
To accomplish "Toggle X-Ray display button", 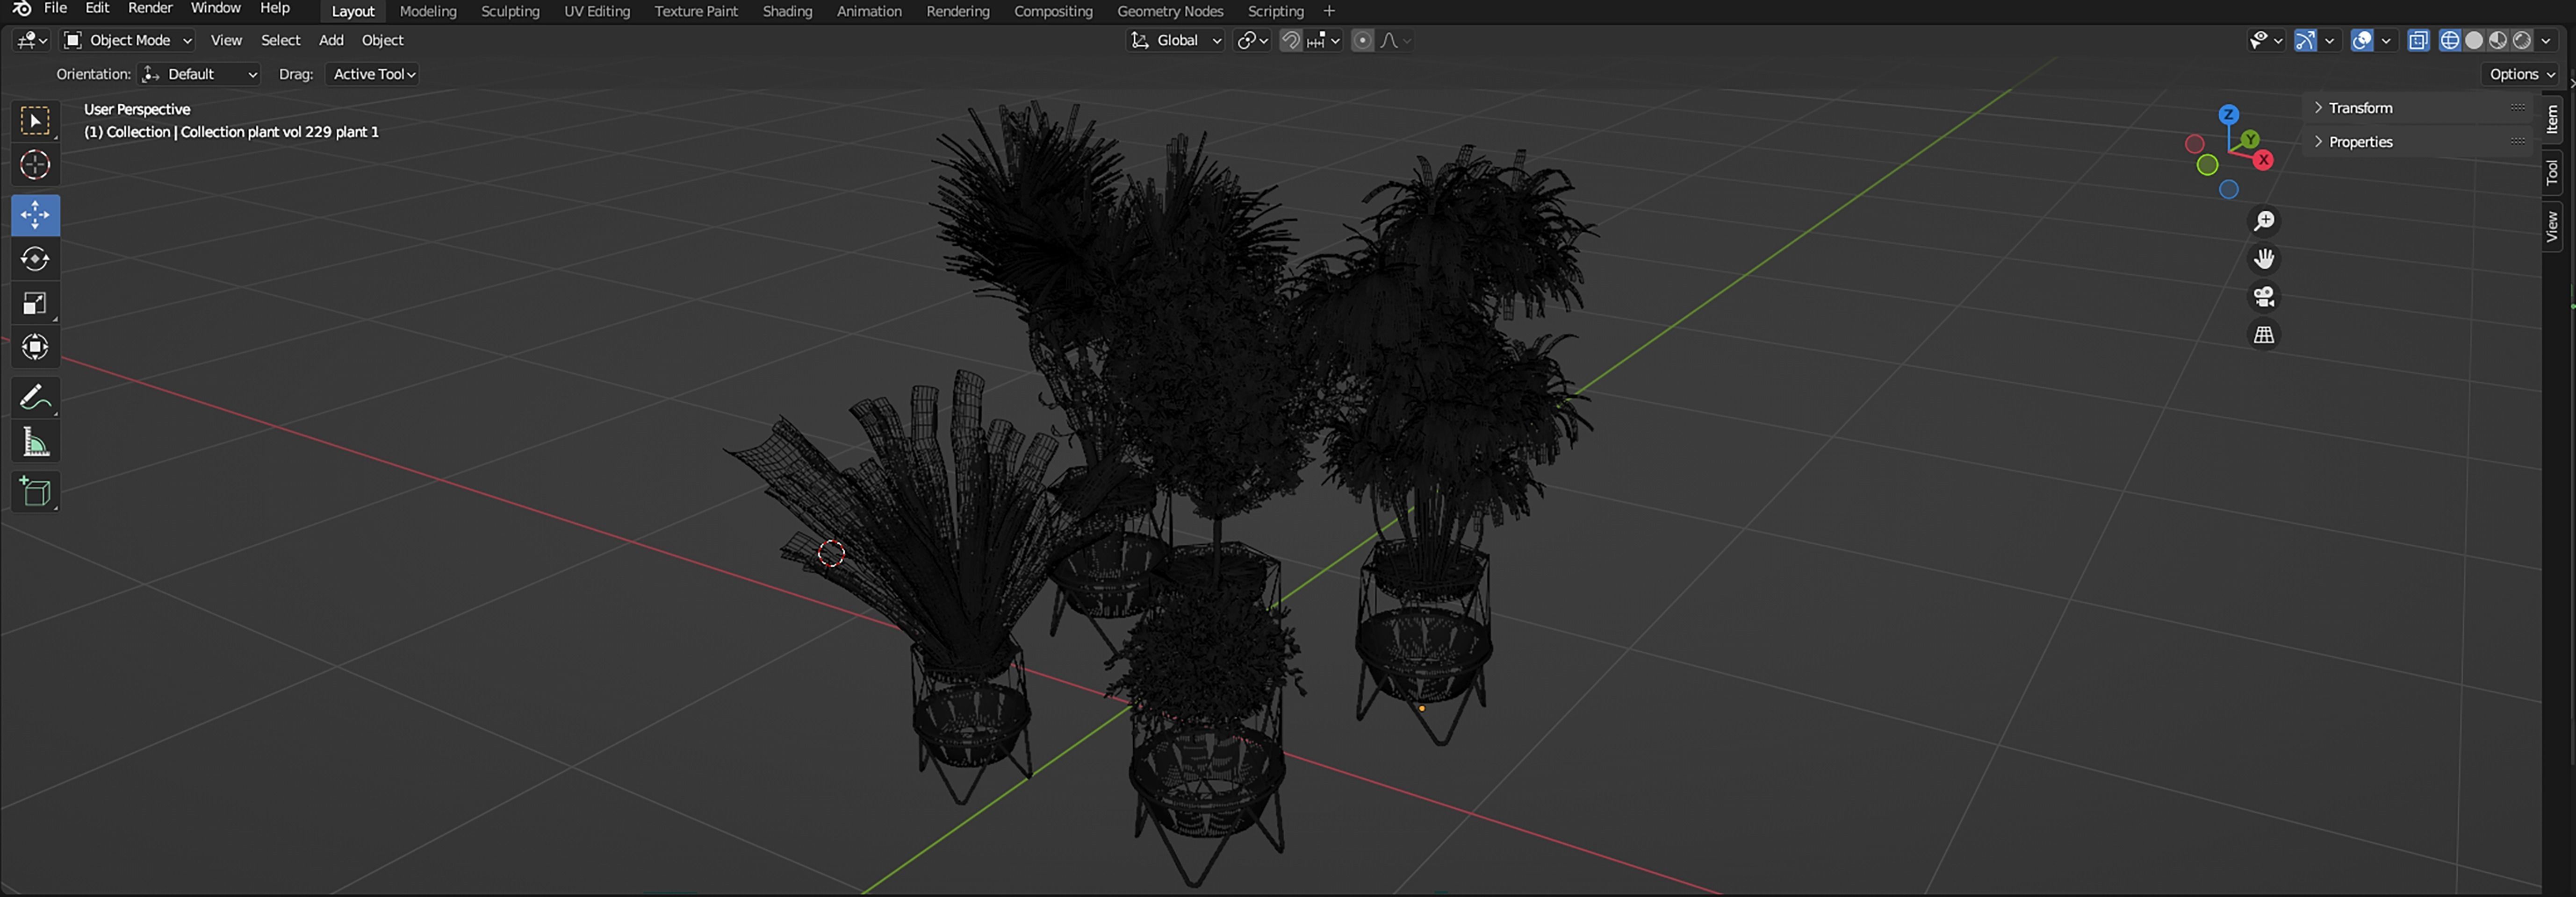I will (2418, 40).
